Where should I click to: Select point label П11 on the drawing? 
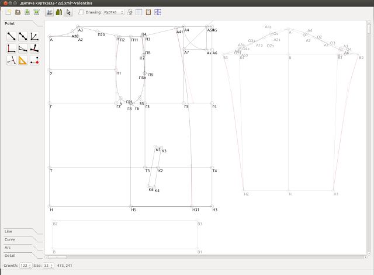134,40
